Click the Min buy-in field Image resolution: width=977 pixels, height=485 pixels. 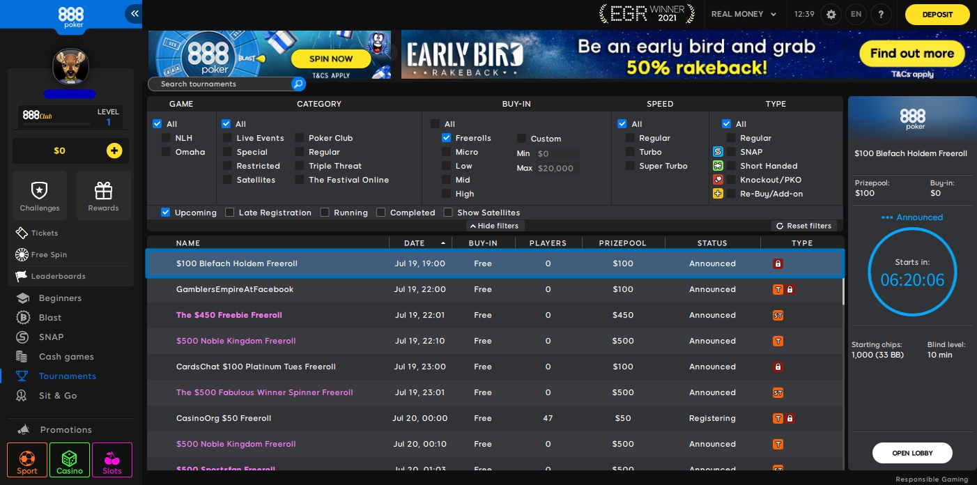557,153
